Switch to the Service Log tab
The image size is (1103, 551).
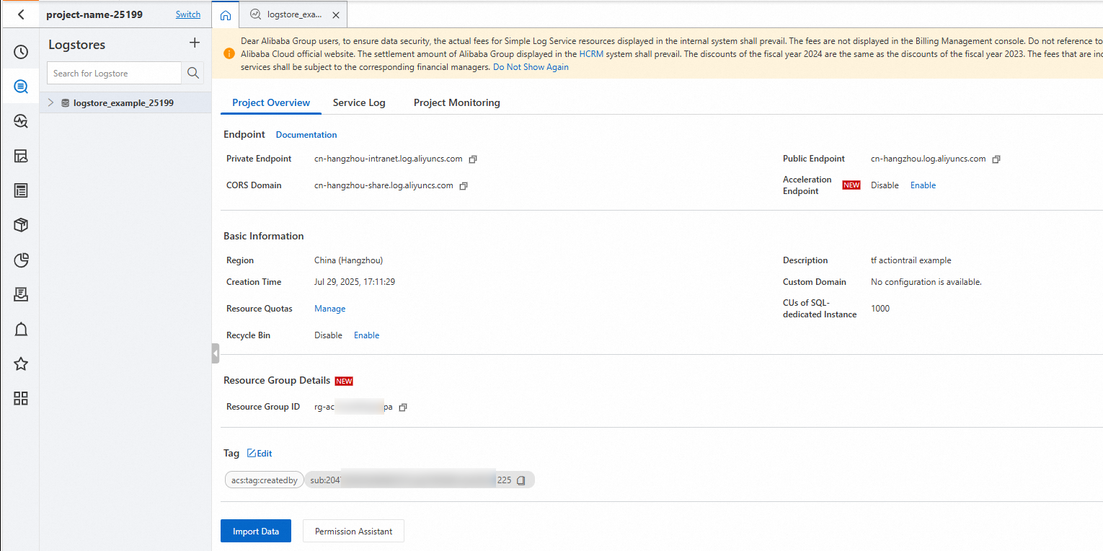pyautogui.click(x=359, y=102)
